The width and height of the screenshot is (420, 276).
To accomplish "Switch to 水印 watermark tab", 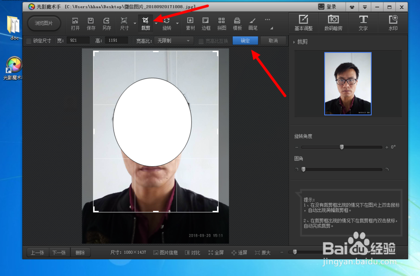I will point(393,23).
